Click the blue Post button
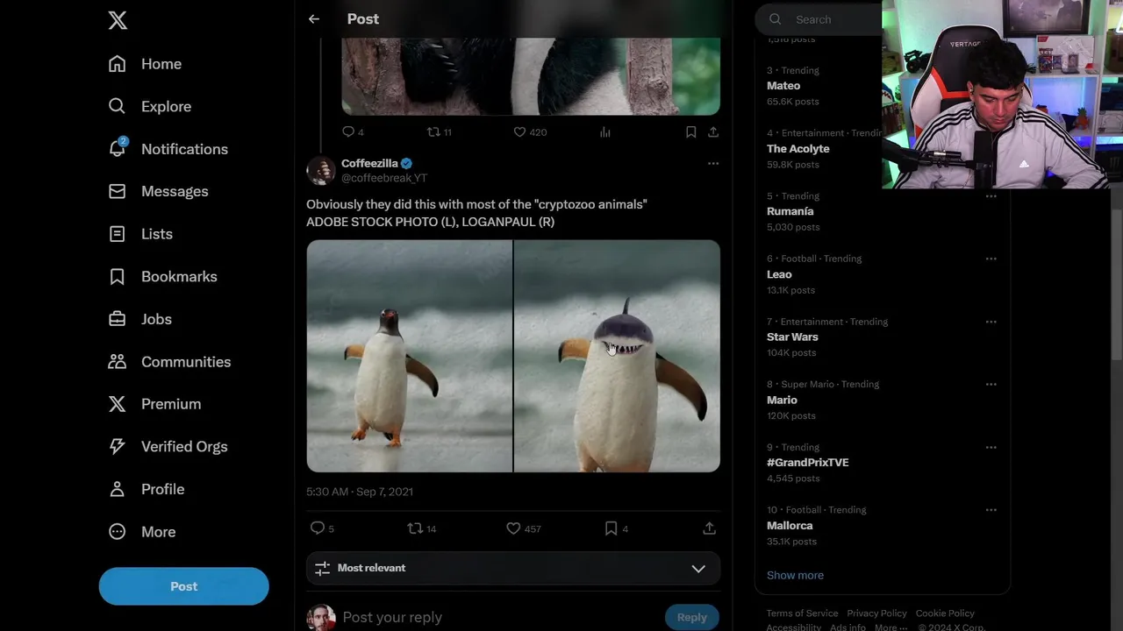This screenshot has width=1123, height=631. pyautogui.click(x=183, y=586)
